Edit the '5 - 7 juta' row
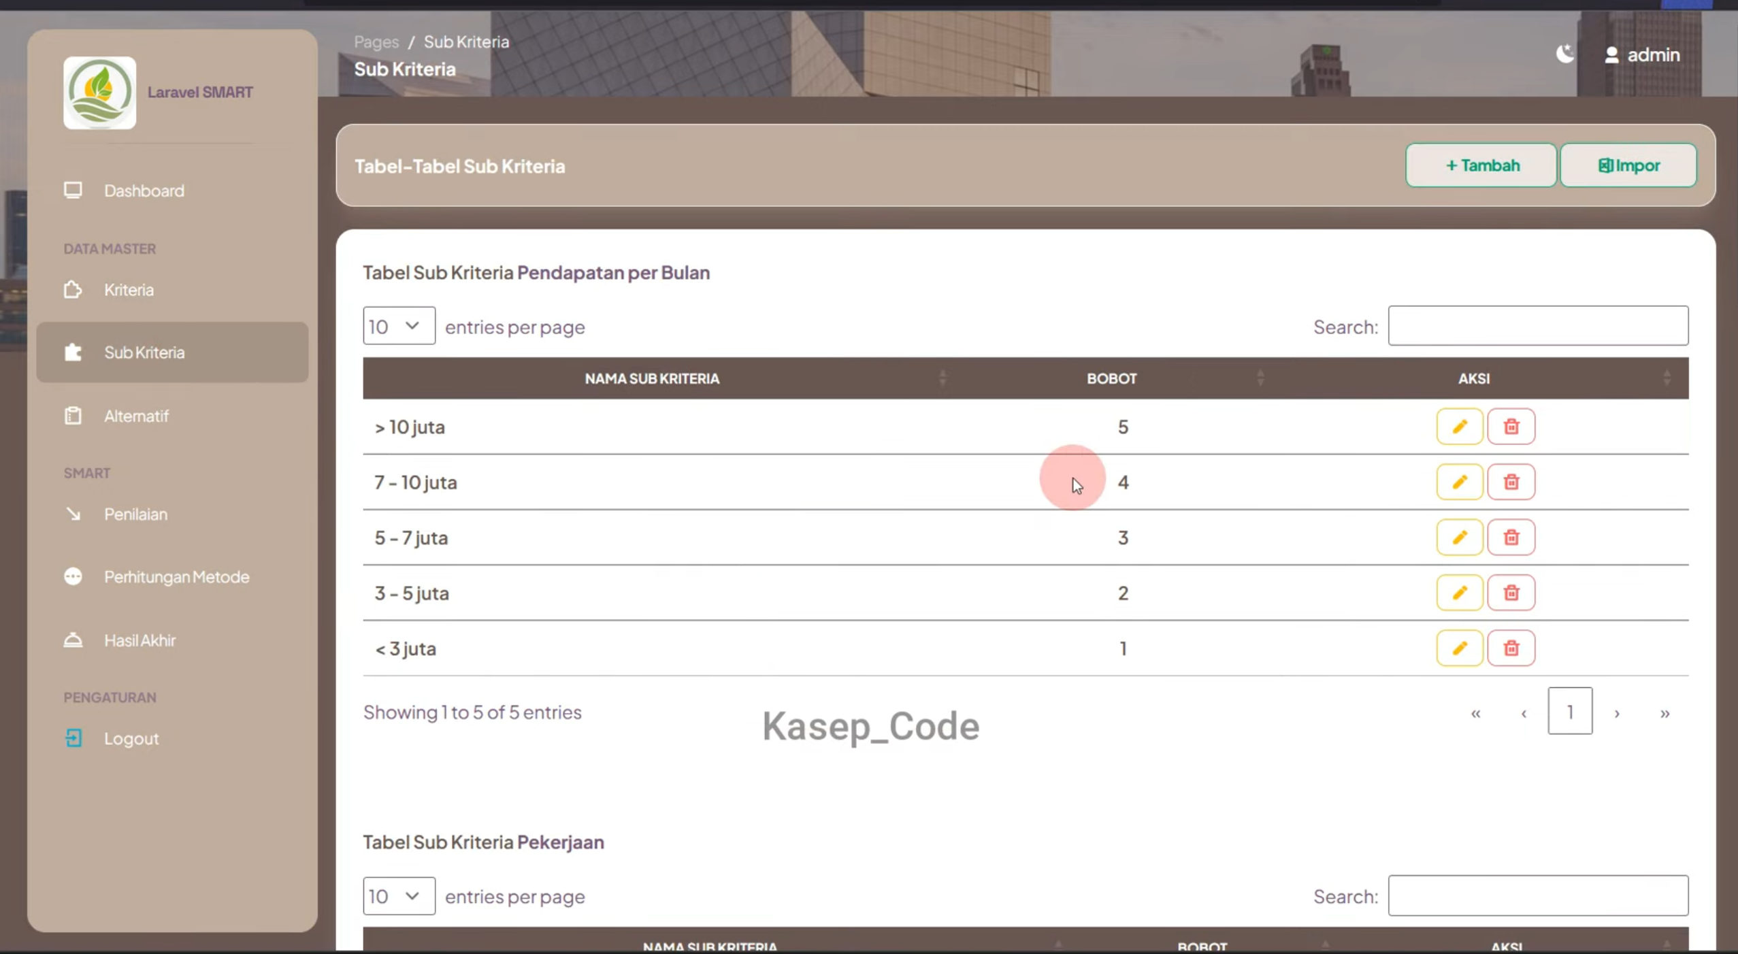The image size is (1738, 954). (x=1459, y=538)
